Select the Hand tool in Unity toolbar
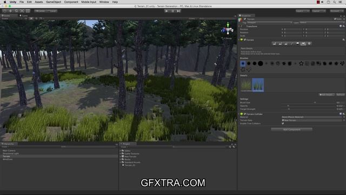The image size is (346, 195). 4,11
